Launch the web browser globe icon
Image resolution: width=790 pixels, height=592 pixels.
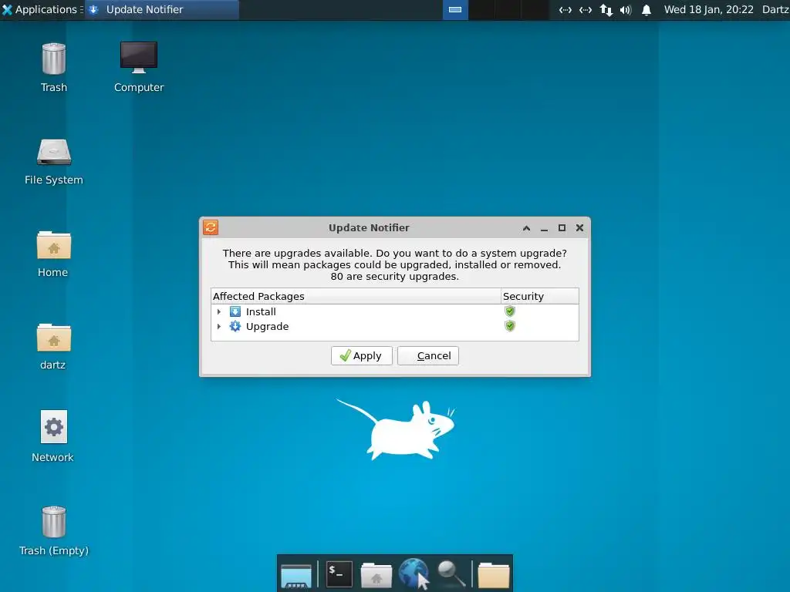(x=414, y=573)
